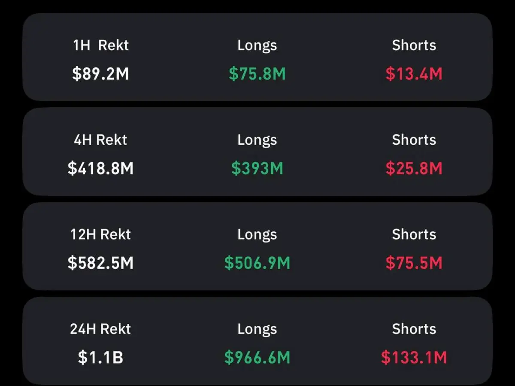
Task: Click the 12H Shorts $75.5M value
Action: click(x=414, y=263)
